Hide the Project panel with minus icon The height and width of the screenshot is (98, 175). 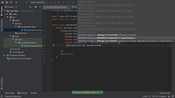coord(40,7)
